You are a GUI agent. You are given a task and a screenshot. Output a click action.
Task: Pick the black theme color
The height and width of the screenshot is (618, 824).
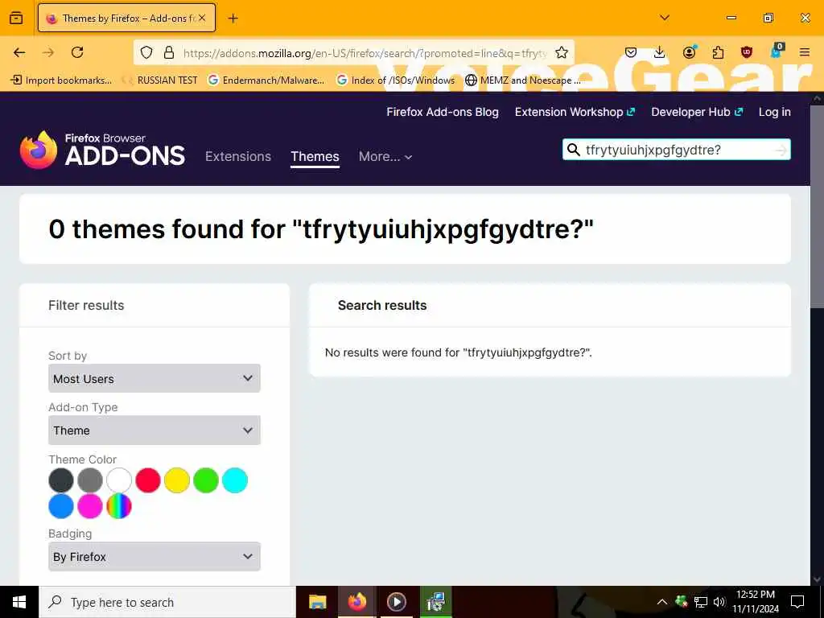(61, 480)
